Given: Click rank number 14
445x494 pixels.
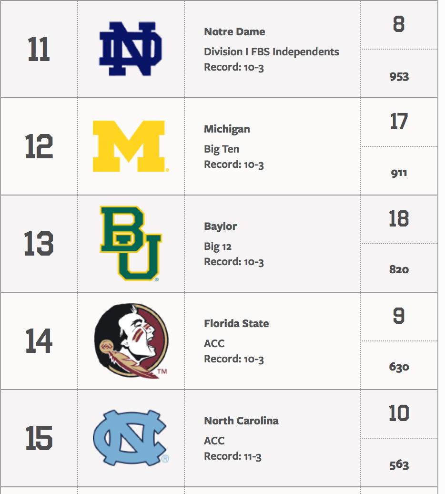Looking at the screenshot, I should pos(39,341).
